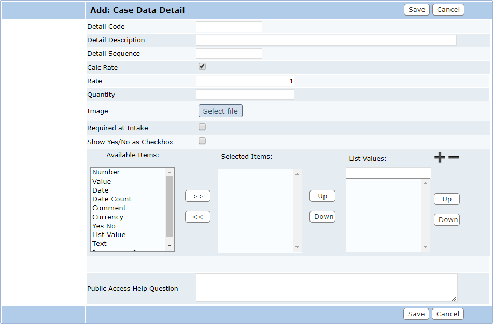The image size is (493, 324).
Task: Click List Values scrollbar down arrow
Action: (426, 247)
